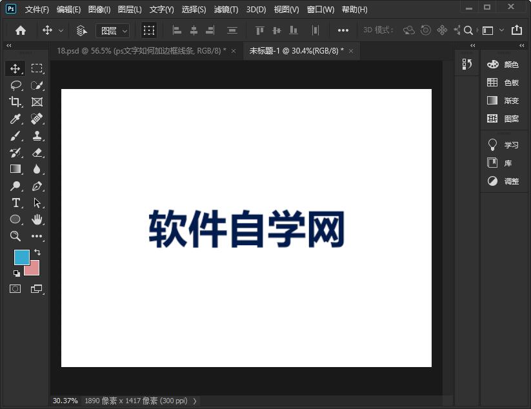Image resolution: width=531 pixels, height=409 pixels.
Task: Open the 滤镜(T) menu
Action: coord(226,10)
